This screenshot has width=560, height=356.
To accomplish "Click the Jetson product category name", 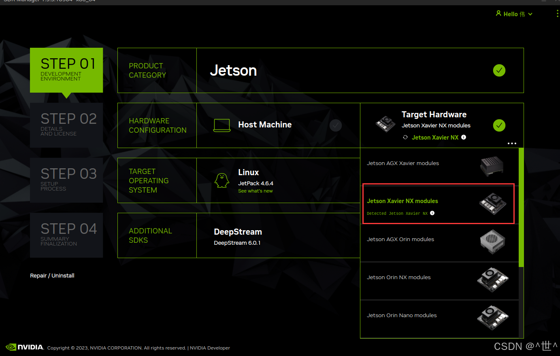I will (233, 70).
